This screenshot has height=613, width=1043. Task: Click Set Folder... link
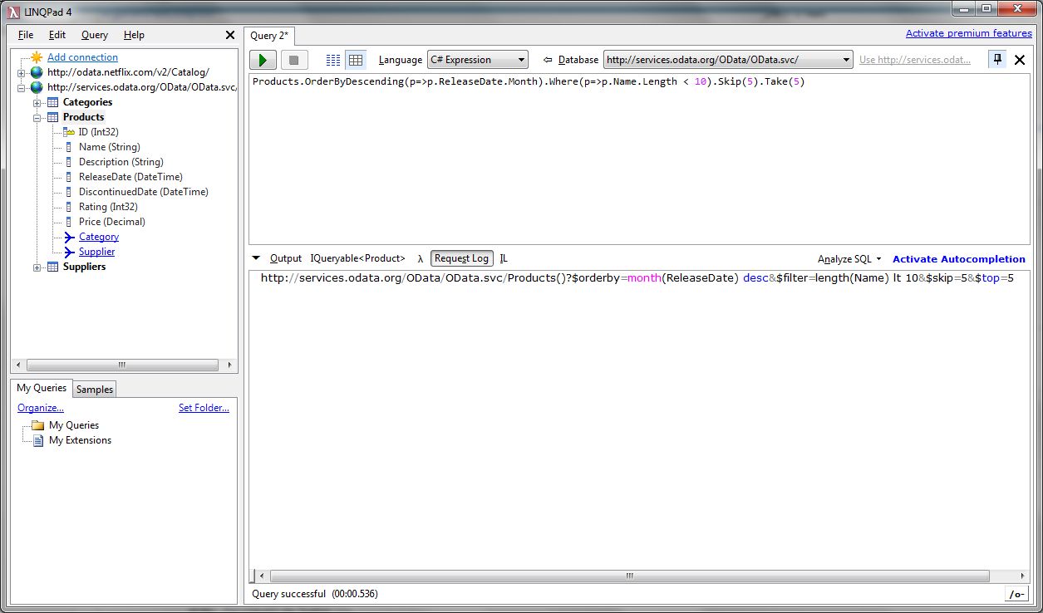(x=204, y=408)
